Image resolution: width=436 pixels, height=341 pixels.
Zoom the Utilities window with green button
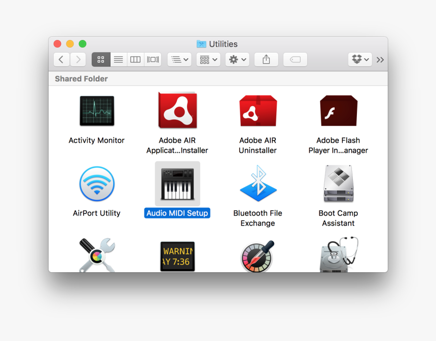pos(83,44)
